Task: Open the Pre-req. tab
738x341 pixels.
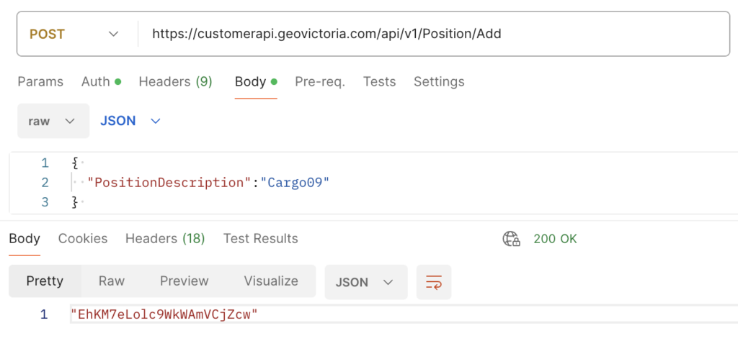Action: (320, 81)
